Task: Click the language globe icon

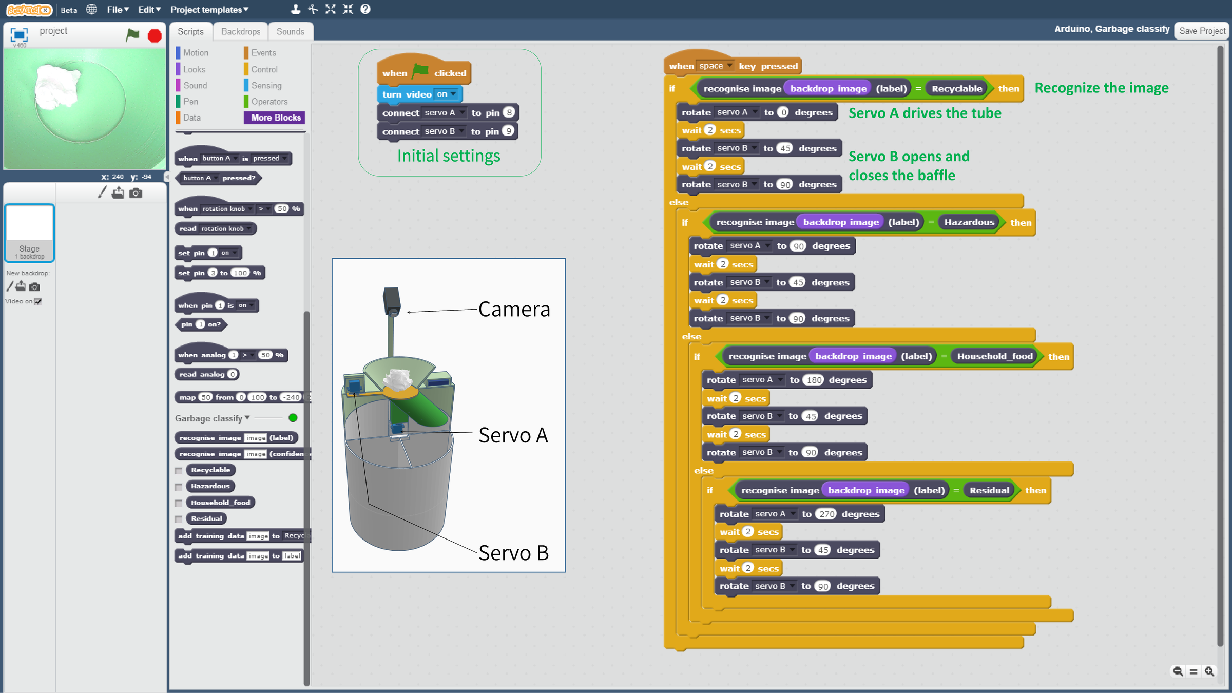Action: pos(91,9)
